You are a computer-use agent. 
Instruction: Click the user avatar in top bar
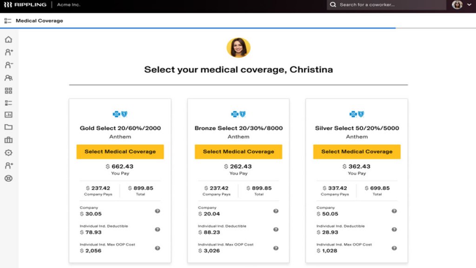pos(457,5)
